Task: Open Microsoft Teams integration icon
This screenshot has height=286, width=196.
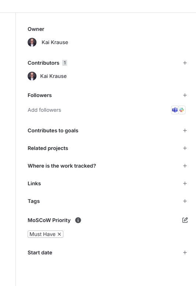Action: point(175,110)
